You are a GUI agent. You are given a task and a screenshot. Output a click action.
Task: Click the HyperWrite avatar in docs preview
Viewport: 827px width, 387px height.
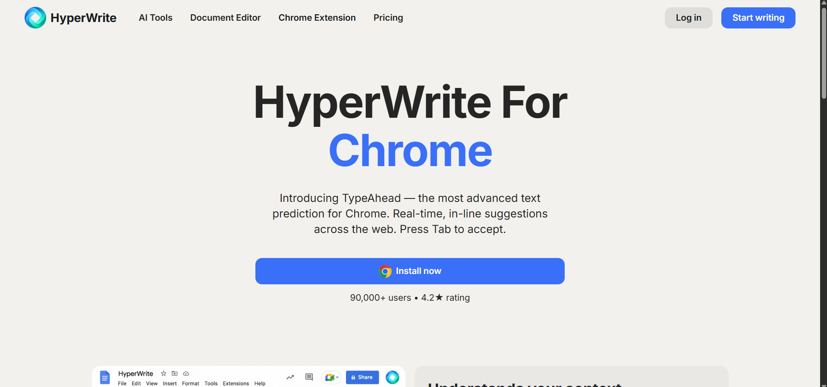tap(393, 378)
